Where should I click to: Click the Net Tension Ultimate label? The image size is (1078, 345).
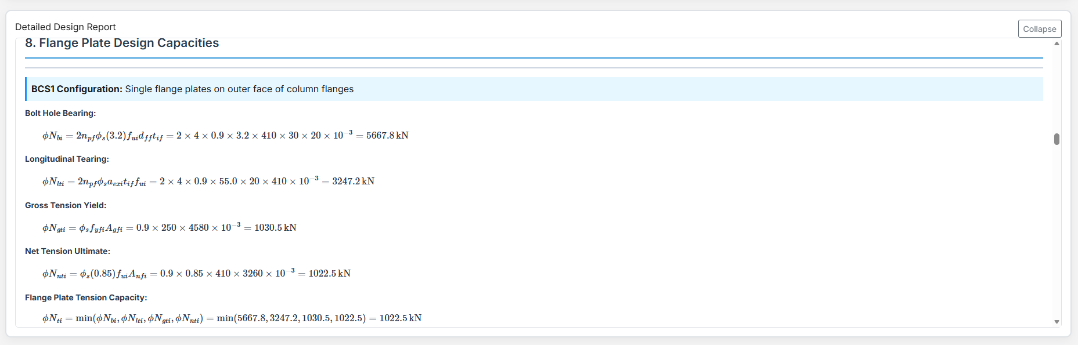[x=67, y=251]
